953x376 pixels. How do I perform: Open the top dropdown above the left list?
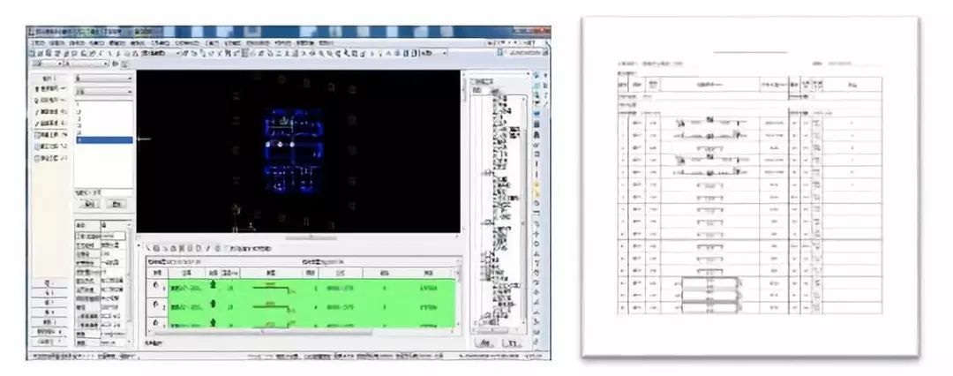point(104,79)
